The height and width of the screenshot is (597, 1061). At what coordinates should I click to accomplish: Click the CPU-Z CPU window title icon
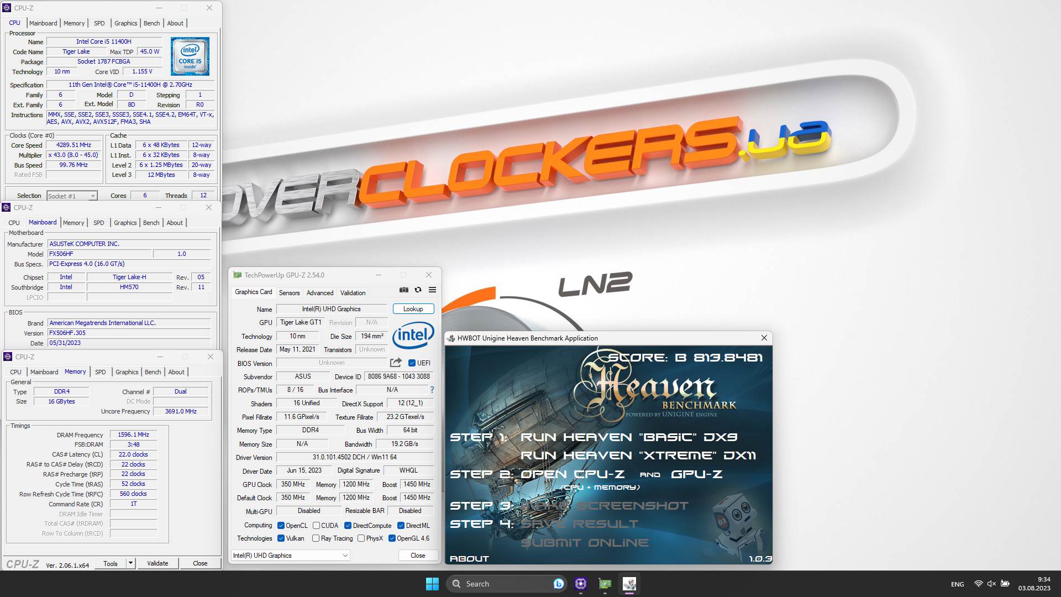(x=7, y=8)
